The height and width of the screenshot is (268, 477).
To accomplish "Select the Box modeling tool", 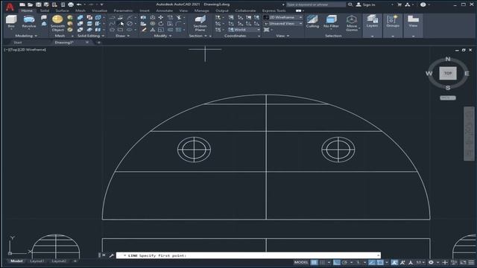I will pyautogui.click(x=11, y=22).
